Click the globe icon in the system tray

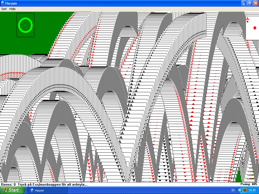(245, 190)
